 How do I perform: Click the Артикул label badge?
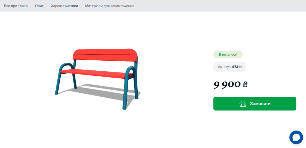click(229, 67)
